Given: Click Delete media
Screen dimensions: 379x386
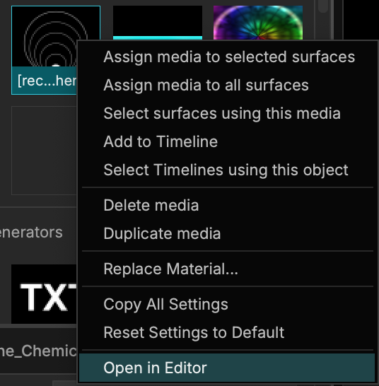Looking at the screenshot, I should tap(151, 205).
